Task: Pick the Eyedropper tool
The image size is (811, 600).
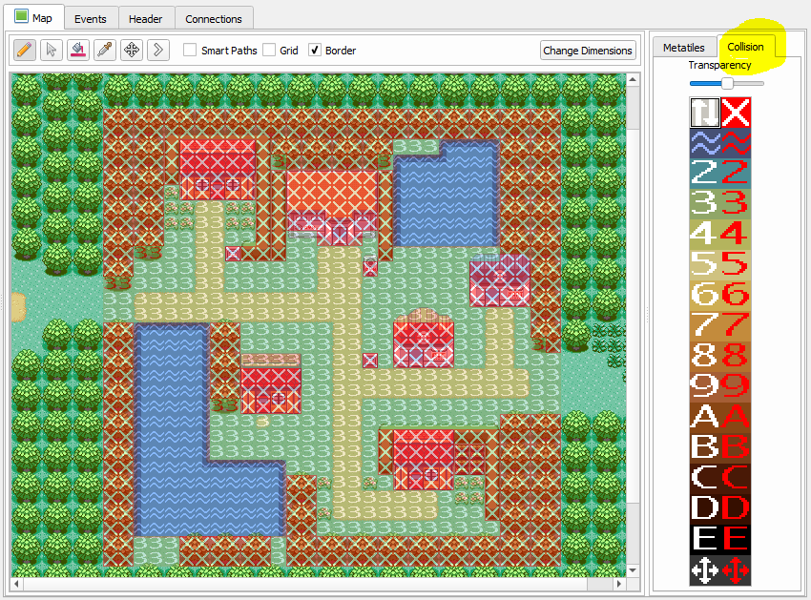Action: tap(105, 51)
